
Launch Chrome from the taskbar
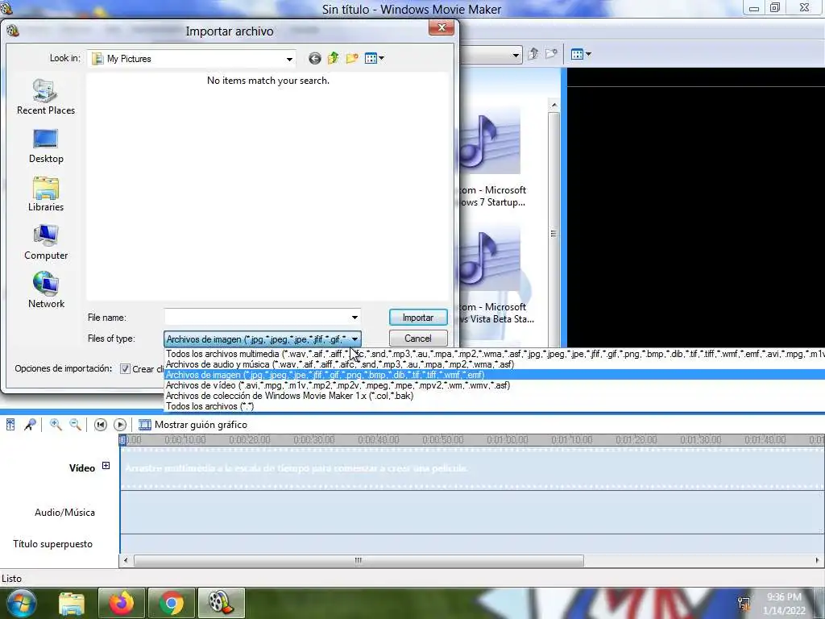pos(172,603)
